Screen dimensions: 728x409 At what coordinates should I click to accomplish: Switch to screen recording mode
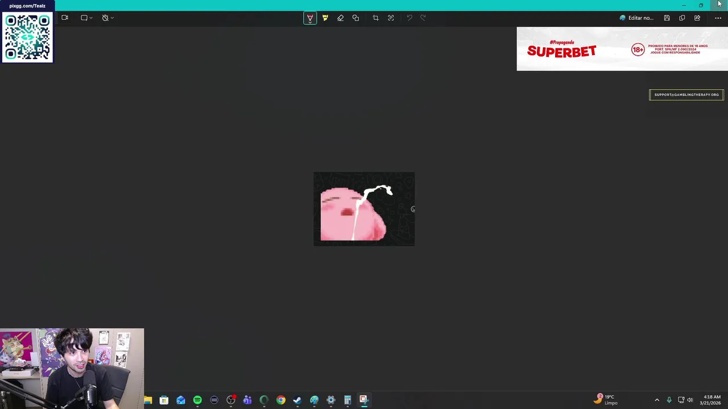[65, 18]
